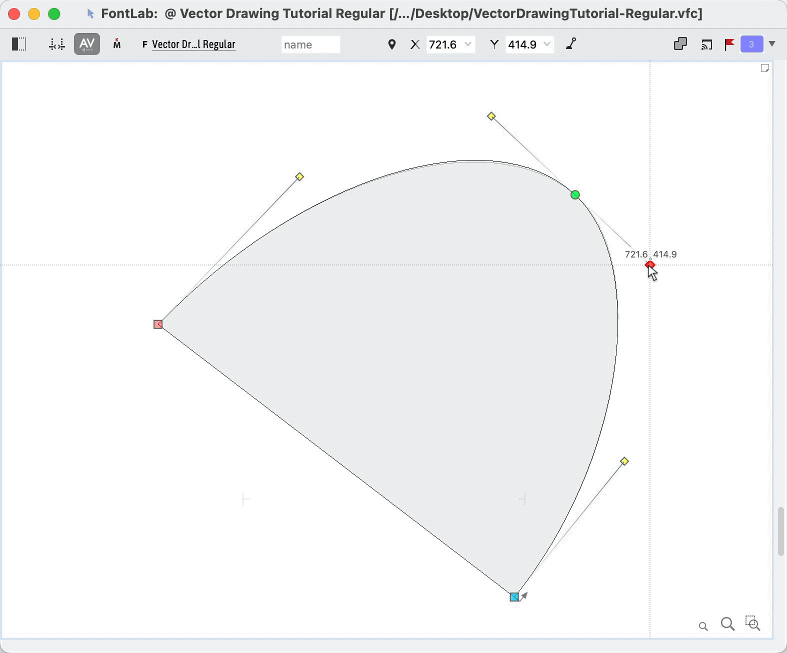Click the X coordinate field showing 721.6

click(443, 44)
